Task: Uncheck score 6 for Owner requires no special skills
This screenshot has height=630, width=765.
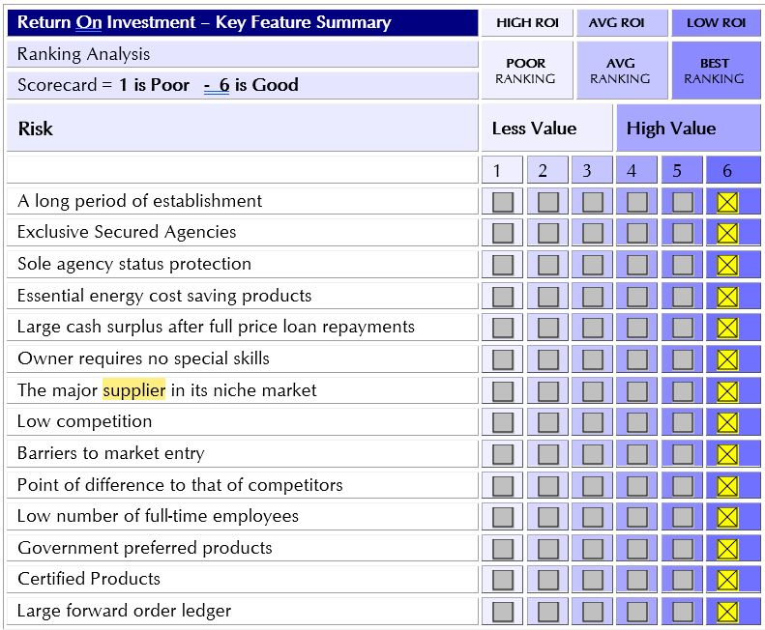Action: pyautogui.click(x=727, y=359)
